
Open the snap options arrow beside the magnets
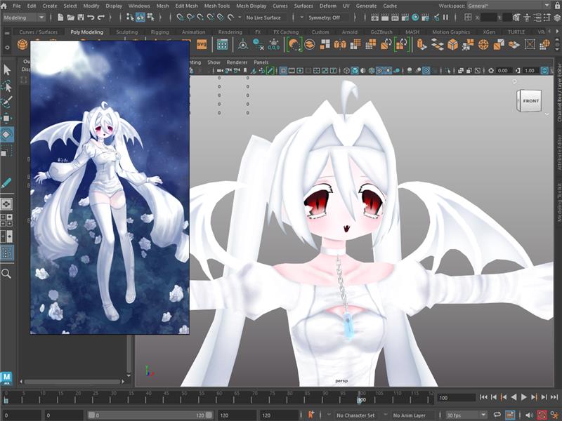coord(240,17)
